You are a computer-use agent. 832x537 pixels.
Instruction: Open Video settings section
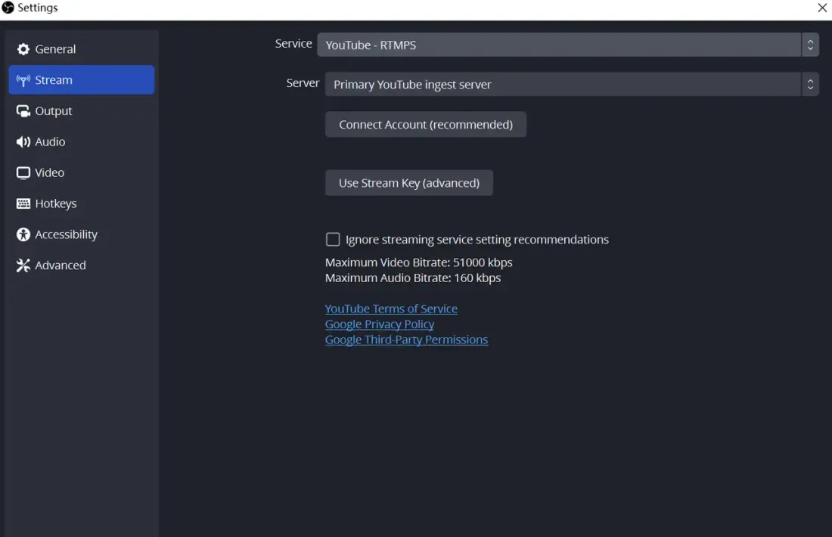coord(81,173)
